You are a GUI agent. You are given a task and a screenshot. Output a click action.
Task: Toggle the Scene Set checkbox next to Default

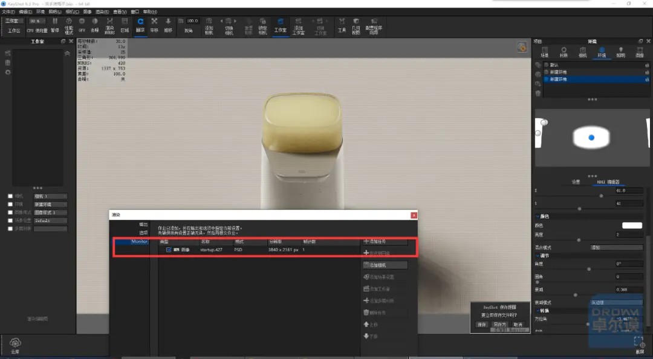click(10, 221)
